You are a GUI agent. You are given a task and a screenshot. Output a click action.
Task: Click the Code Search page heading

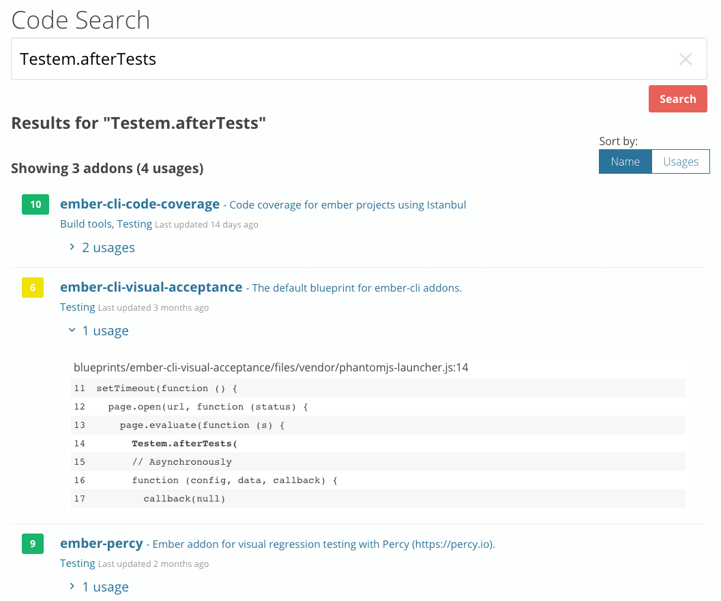[x=80, y=20]
